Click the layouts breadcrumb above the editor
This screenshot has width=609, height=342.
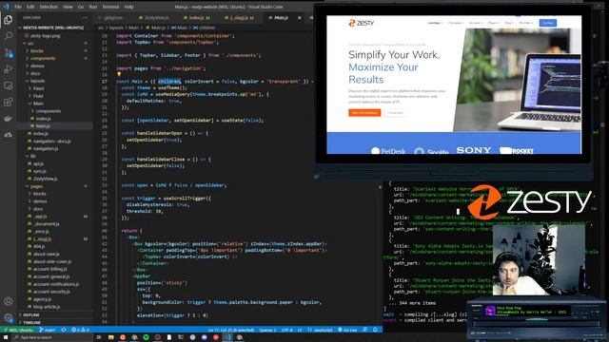pos(116,28)
